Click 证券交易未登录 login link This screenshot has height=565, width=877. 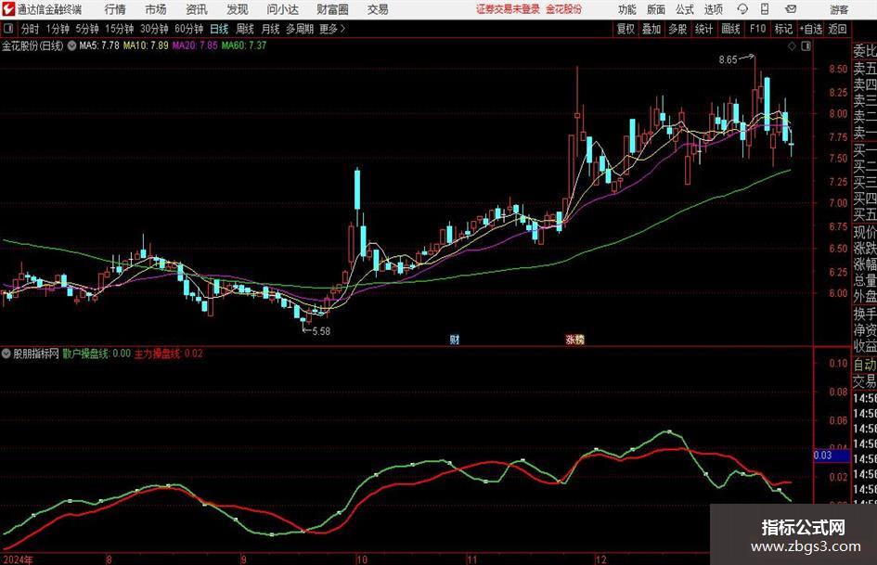pyautogui.click(x=508, y=9)
